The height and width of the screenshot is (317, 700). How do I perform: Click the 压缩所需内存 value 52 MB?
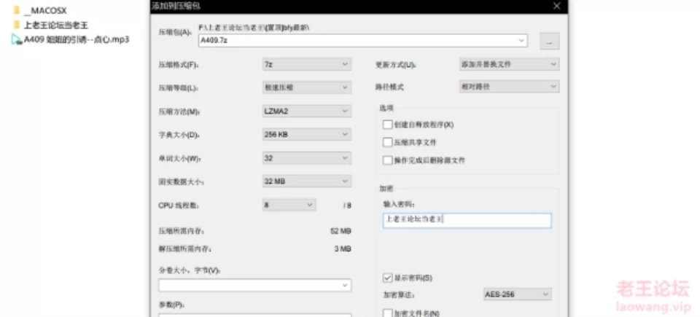(341, 231)
